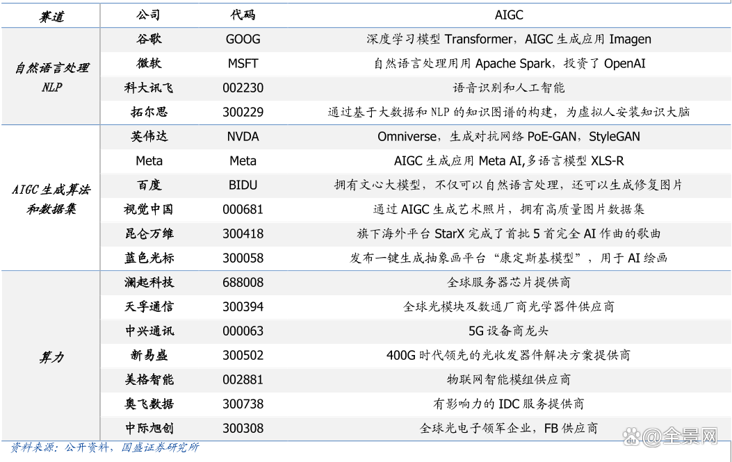The image size is (732, 462).
Task: Select the 代码 column header
Action: click(243, 15)
